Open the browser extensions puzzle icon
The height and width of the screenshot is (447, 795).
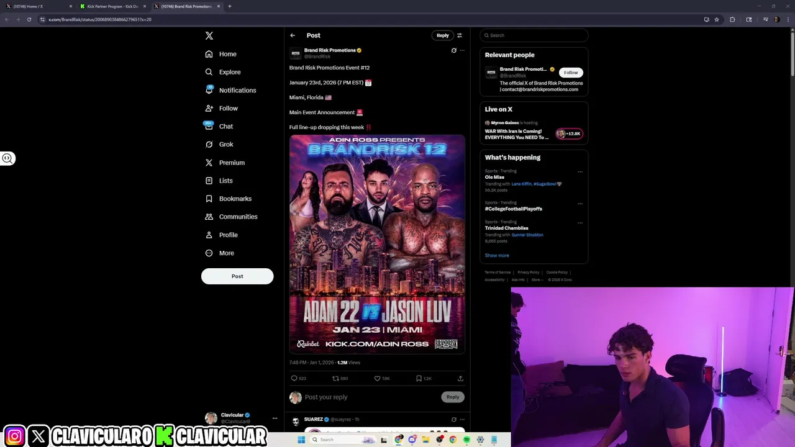(732, 19)
